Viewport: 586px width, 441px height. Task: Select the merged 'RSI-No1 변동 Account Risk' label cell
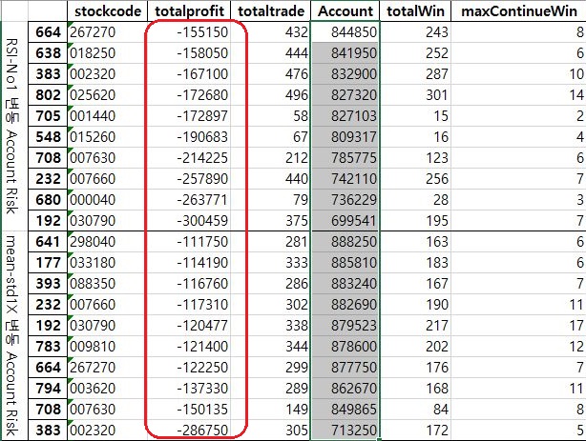[14, 126]
